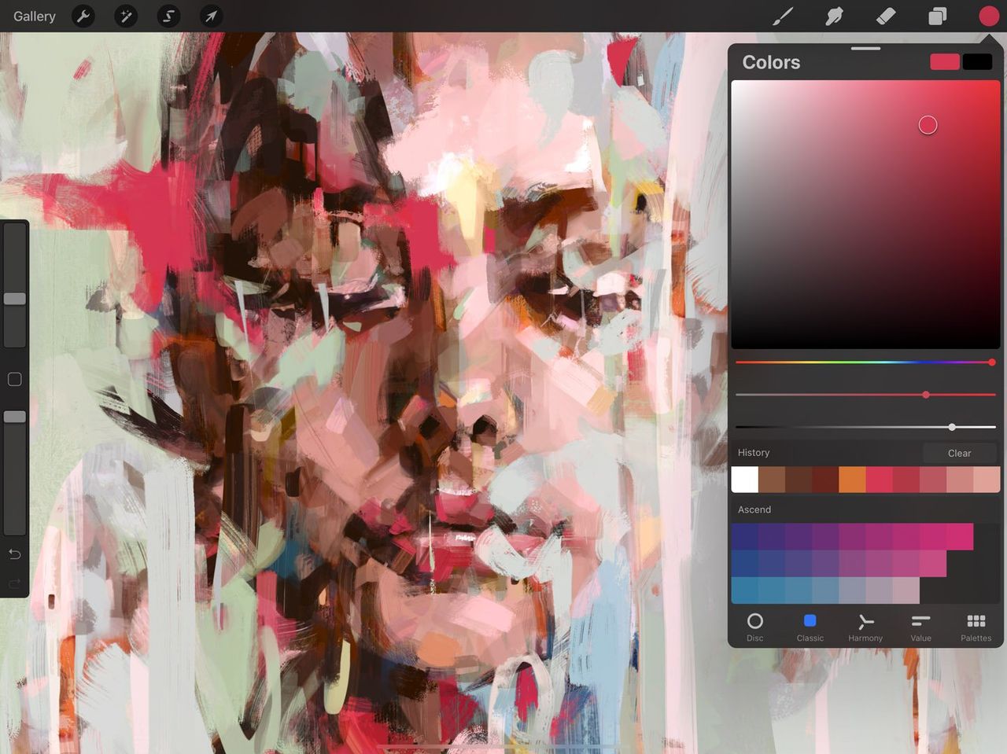Click the saturation slider handle
The width and height of the screenshot is (1007, 754).
point(926,395)
